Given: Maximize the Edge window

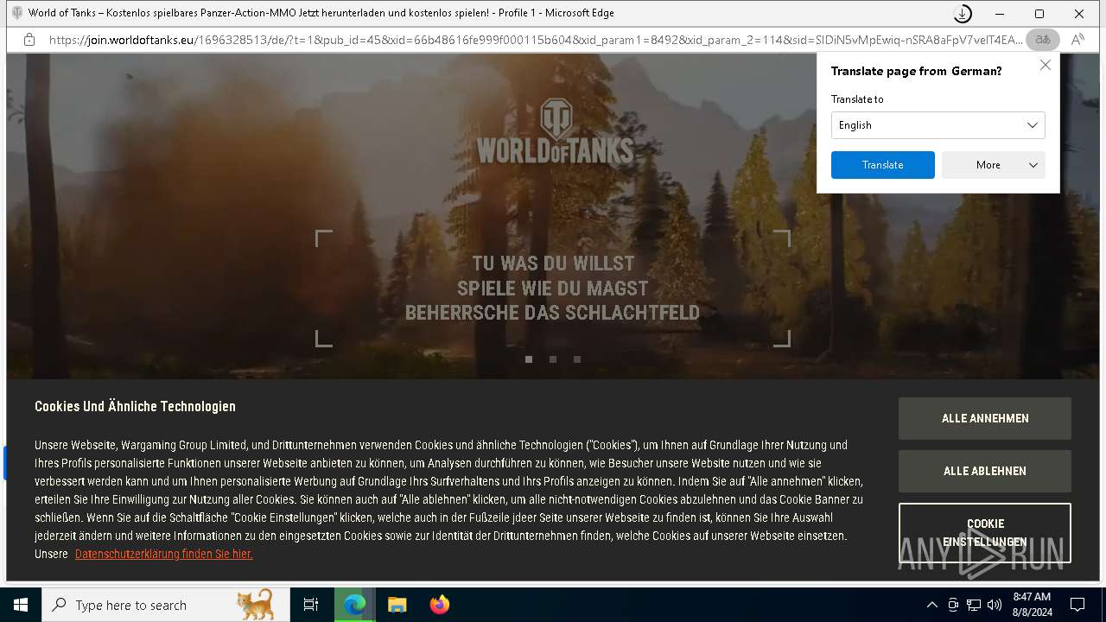Looking at the screenshot, I should [x=1039, y=14].
